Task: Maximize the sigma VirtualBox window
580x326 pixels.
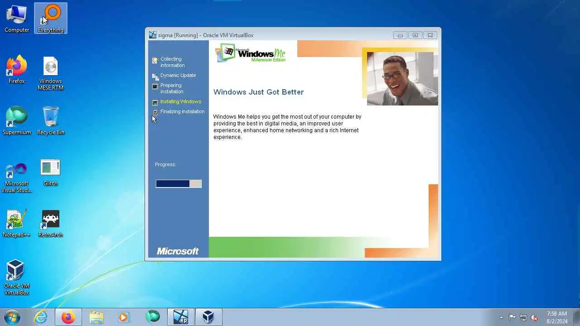Action: 415,35
